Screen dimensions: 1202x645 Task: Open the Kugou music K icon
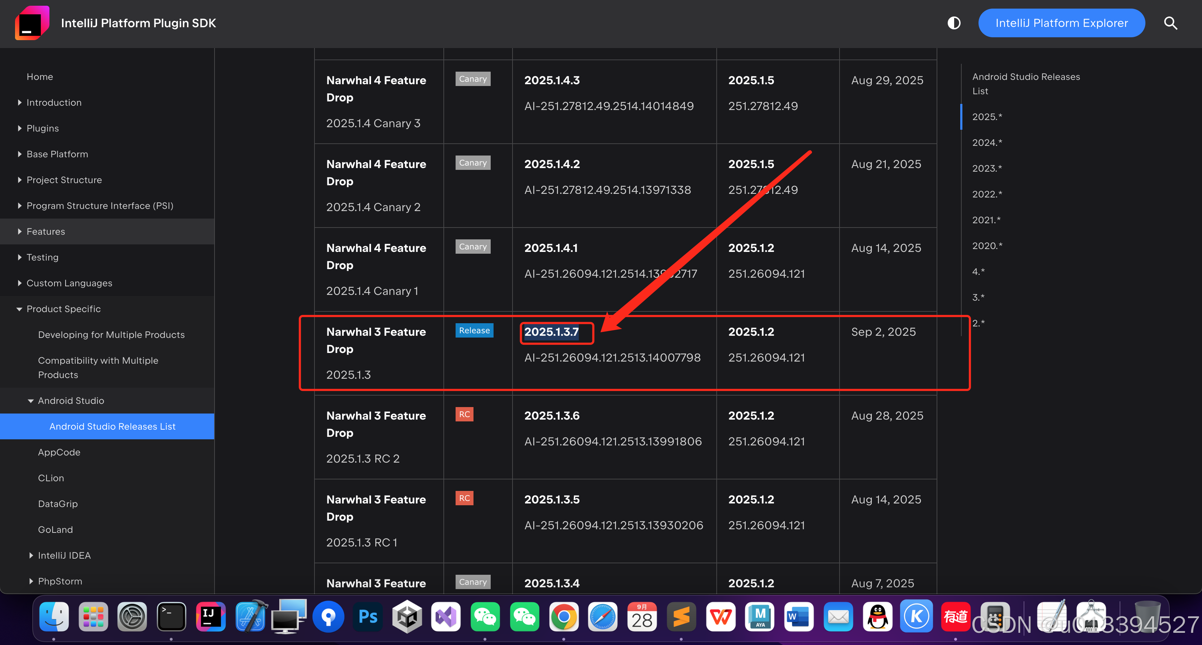click(x=917, y=617)
